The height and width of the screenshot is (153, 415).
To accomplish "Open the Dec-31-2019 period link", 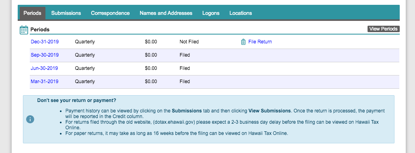I will (x=45, y=42).
